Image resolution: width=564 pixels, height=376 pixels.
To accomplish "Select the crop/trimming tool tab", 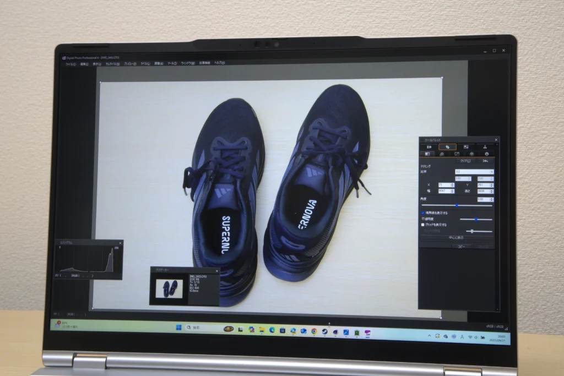I will pos(447,147).
